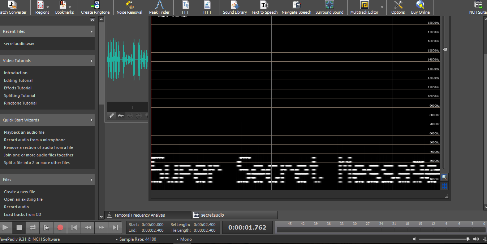The image size is (487, 244).
Task: Open the Editing Tutorial link
Action: click(x=18, y=80)
